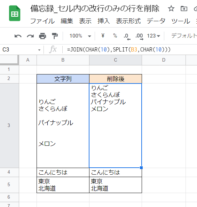Open the 123 number format dropdown
The height and width of the screenshot is (207, 197).
(x=153, y=36)
